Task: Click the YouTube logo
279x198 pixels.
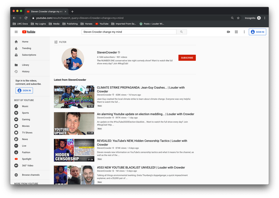Action: [29, 32]
